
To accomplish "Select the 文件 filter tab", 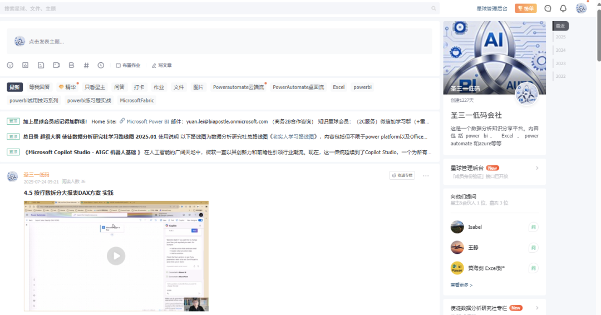I will (179, 87).
